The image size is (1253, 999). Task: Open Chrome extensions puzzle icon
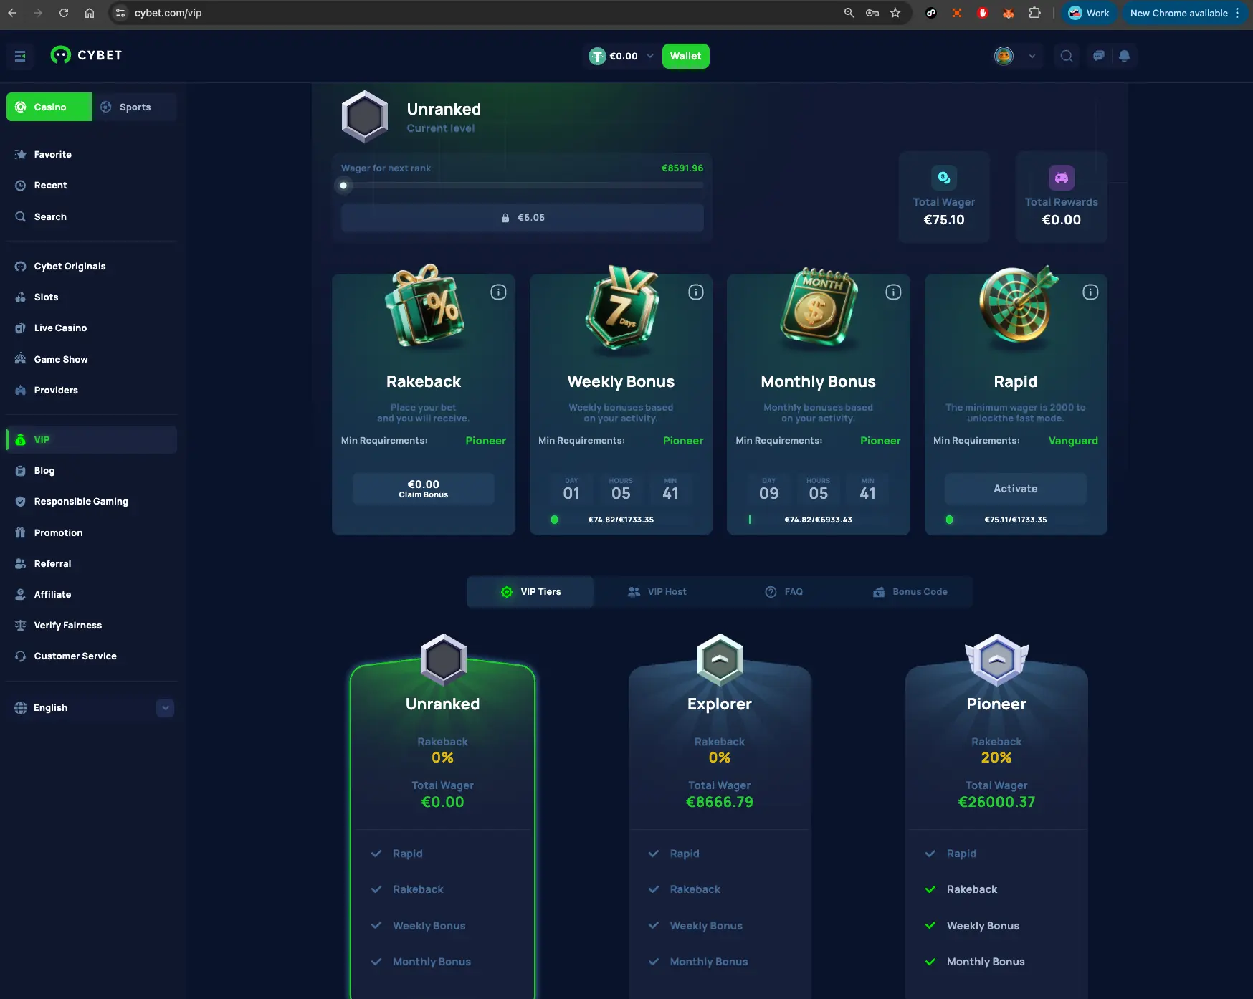1034,13
